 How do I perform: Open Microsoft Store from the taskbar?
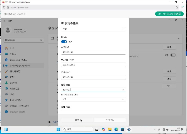[x=122, y=130]
